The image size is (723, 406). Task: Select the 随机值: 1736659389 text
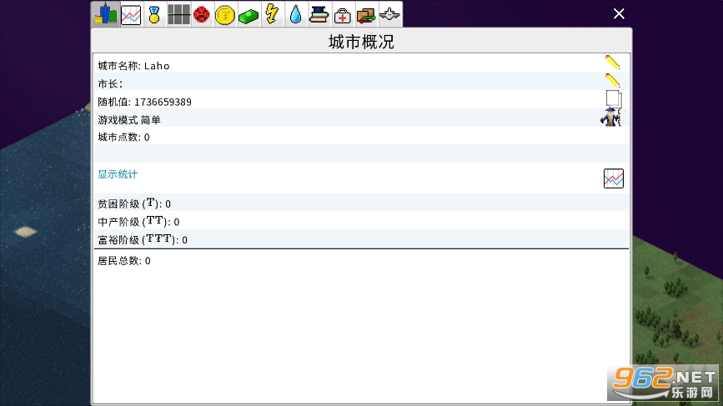click(x=144, y=102)
